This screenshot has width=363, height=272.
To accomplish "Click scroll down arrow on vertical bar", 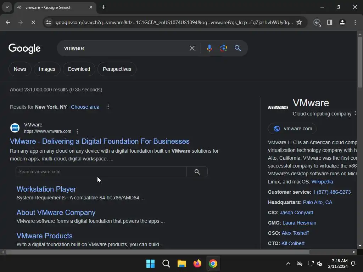I will point(360,246).
